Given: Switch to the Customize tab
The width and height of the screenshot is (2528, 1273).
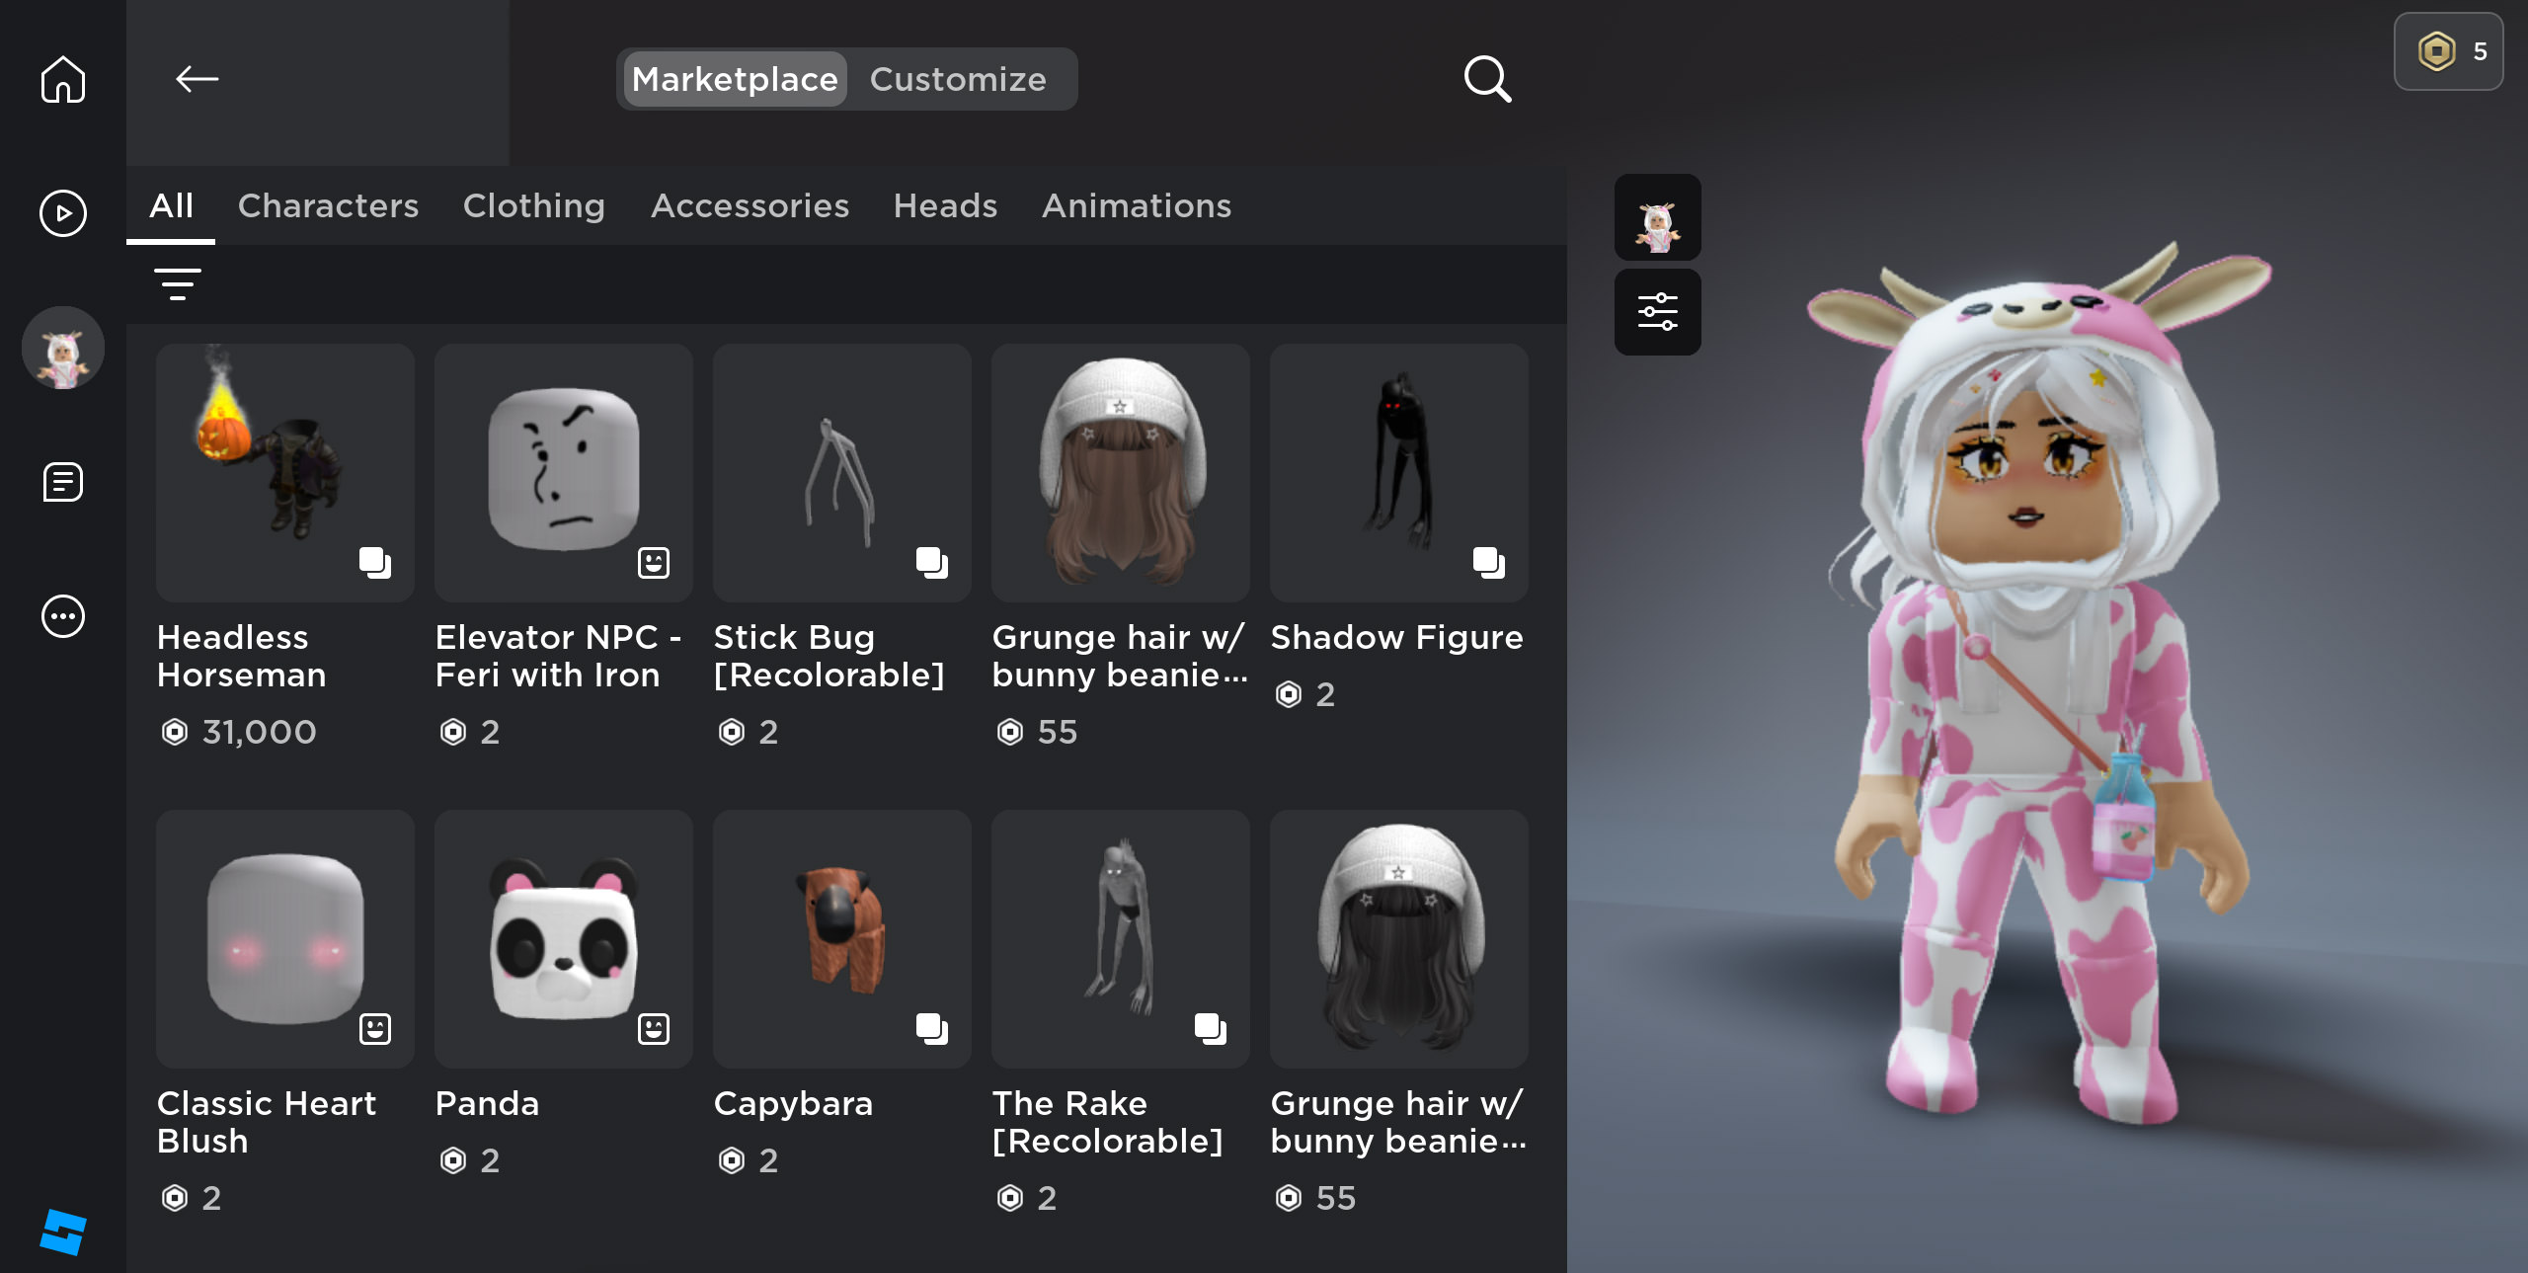Looking at the screenshot, I should click(957, 78).
